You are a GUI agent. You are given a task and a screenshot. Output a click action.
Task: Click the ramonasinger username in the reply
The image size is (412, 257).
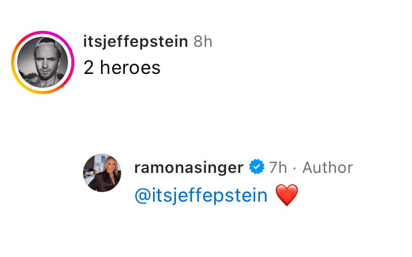point(189,168)
